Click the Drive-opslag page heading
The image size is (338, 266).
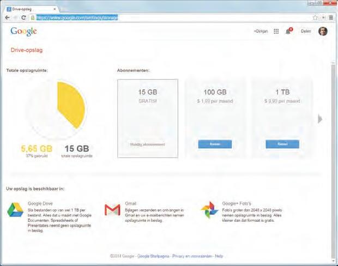pos(27,50)
